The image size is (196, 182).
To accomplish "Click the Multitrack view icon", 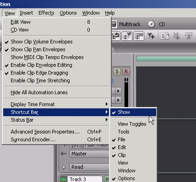I will pyautogui.click(x=114, y=24).
